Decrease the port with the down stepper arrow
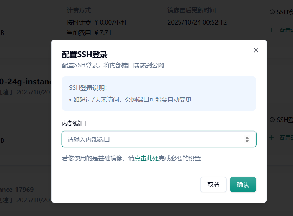 click(x=247, y=142)
